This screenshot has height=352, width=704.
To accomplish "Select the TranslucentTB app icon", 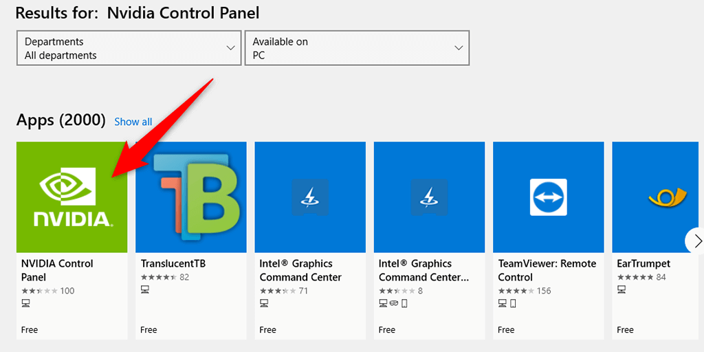I will (x=191, y=197).
